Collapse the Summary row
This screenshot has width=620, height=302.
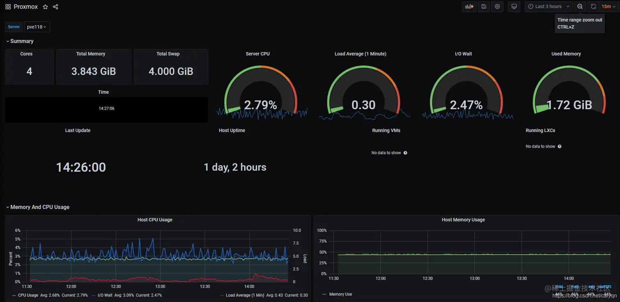[19, 41]
